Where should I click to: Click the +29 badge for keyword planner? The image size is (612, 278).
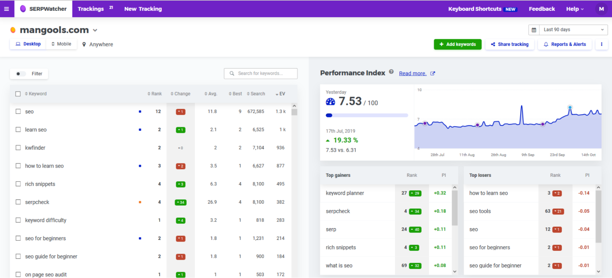(x=415, y=193)
